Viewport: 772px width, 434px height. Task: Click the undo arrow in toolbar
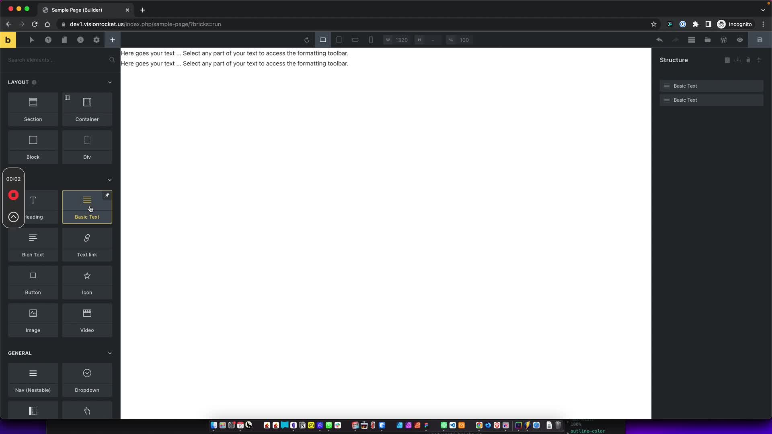(x=659, y=40)
